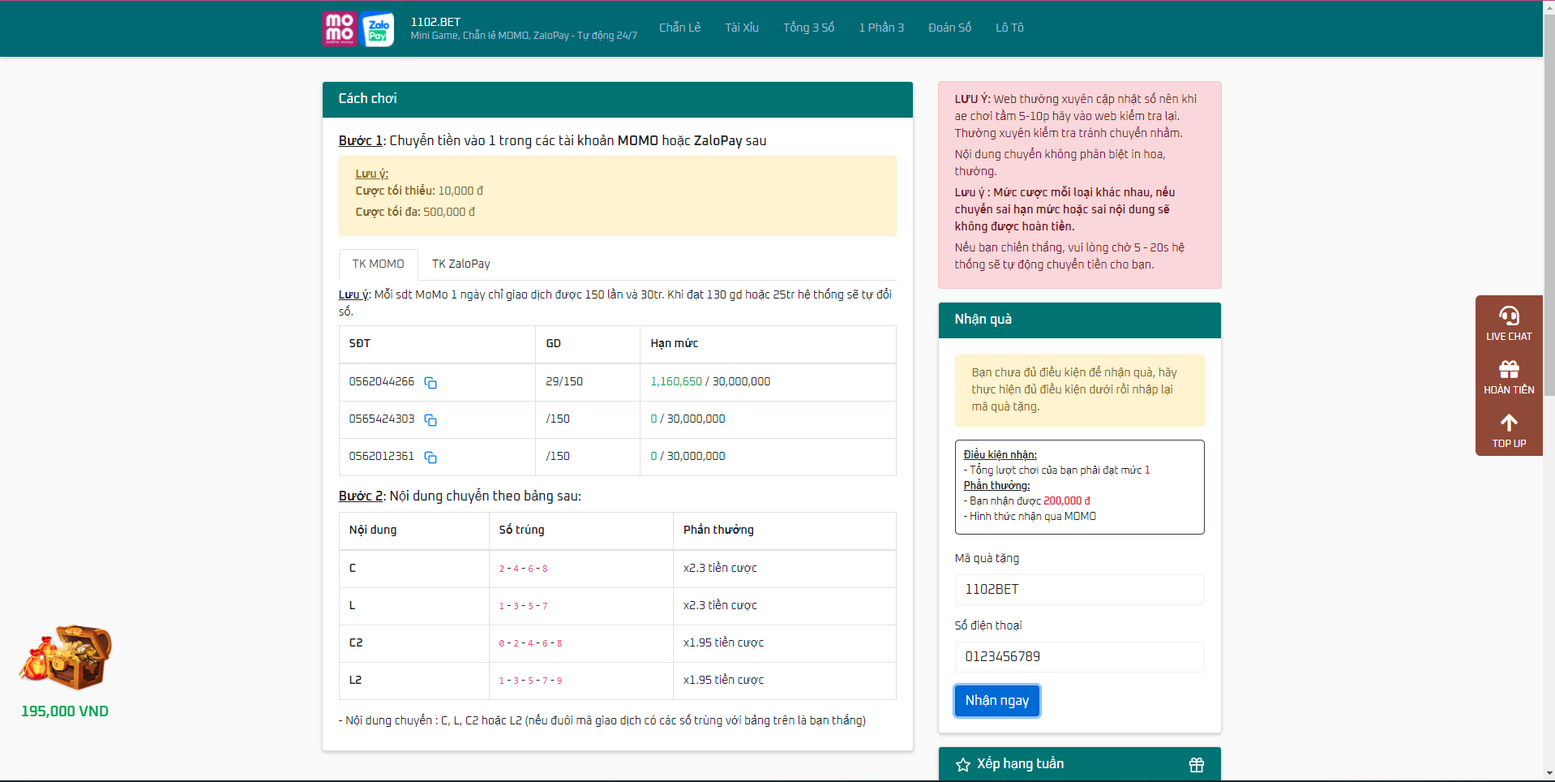Open the treasure chest jackpot
1555x782 pixels.
click(65, 657)
